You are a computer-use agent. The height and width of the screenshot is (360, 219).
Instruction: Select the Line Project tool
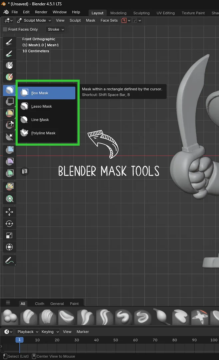point(9,137)
